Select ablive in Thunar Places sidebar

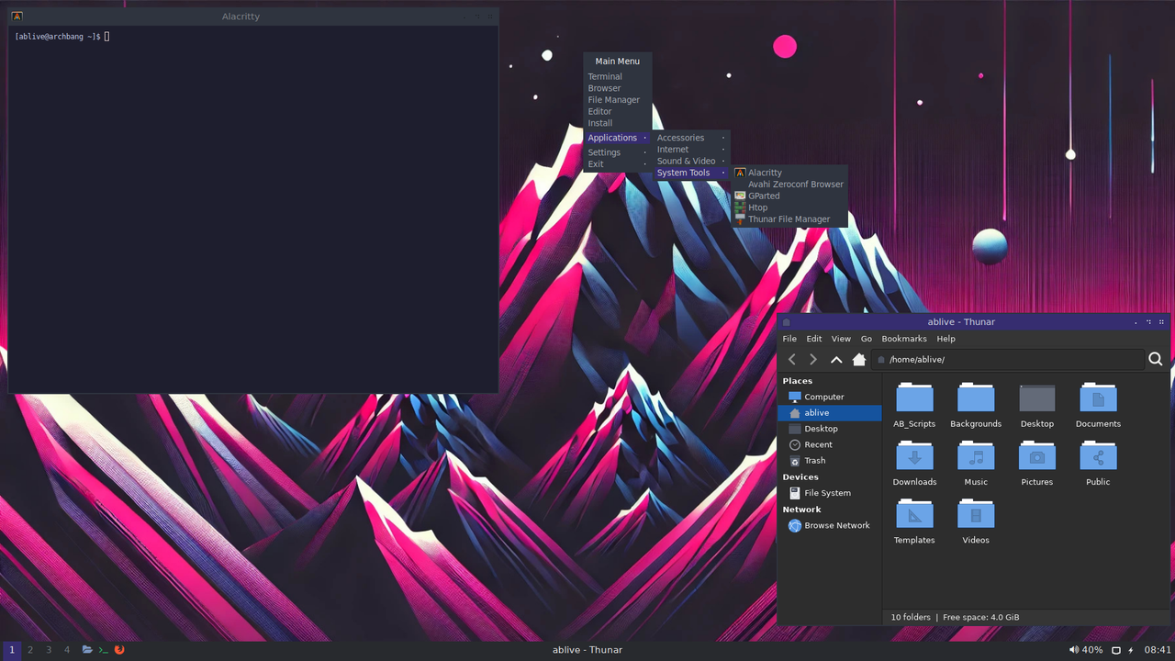click(x=829, y=413)
